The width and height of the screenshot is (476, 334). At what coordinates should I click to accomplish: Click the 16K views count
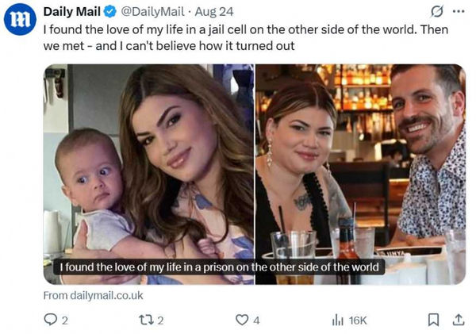[357, 320]
